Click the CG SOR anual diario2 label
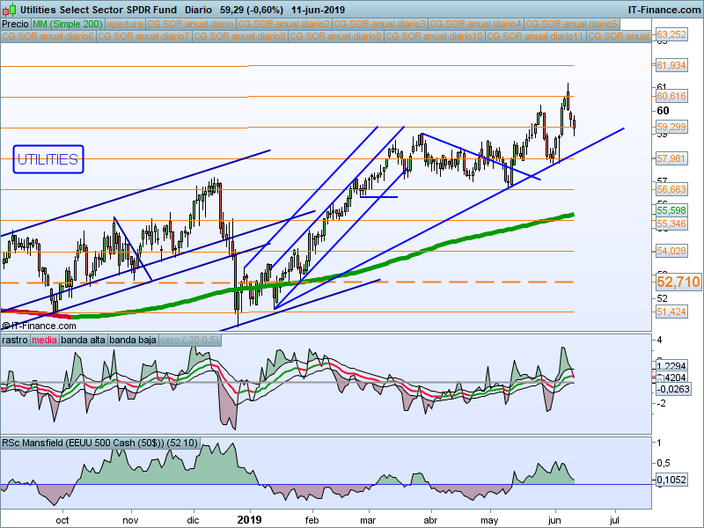This screenshot has height=528, width=704. (283, 24)
